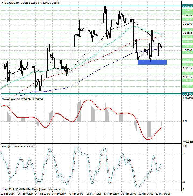Viewport: 193px width, 196px height.
Task: Click the 1.37650 price level label
Action: (187, 60)
